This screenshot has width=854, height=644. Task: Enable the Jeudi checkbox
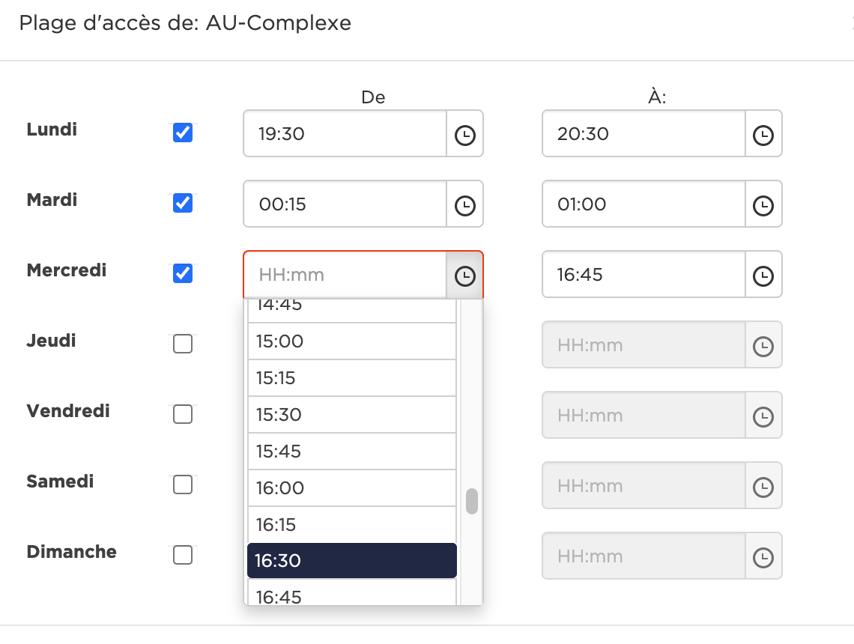(x=183, y=344)
